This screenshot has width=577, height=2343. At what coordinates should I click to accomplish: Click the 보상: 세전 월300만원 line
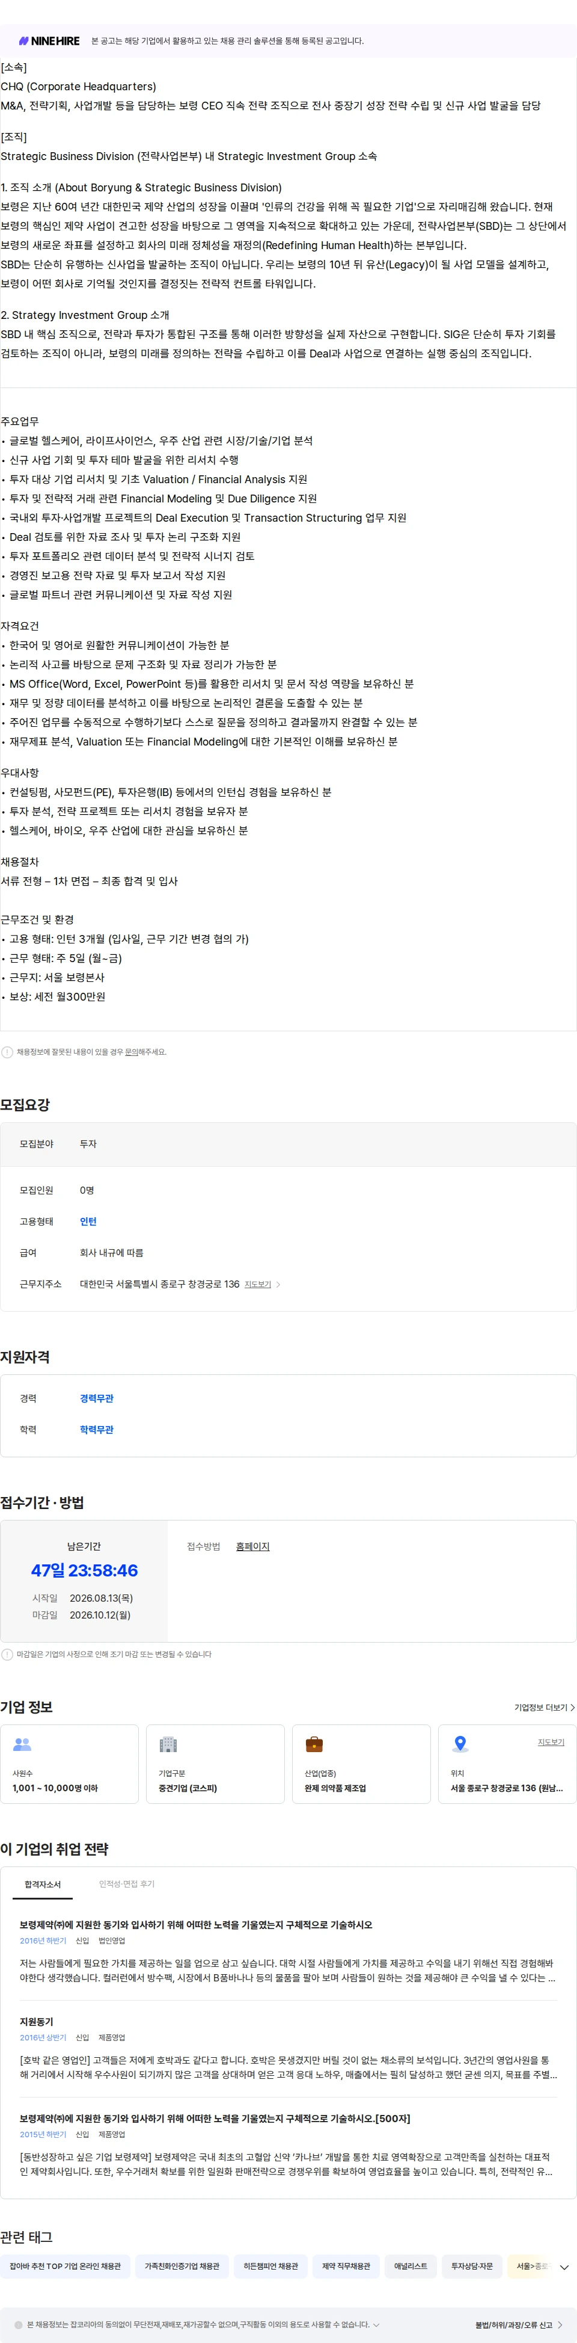click(57, 997)
